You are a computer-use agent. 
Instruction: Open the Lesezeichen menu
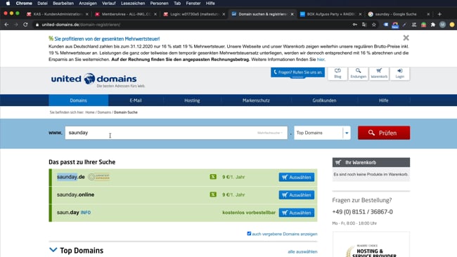[x=133, y=4]
